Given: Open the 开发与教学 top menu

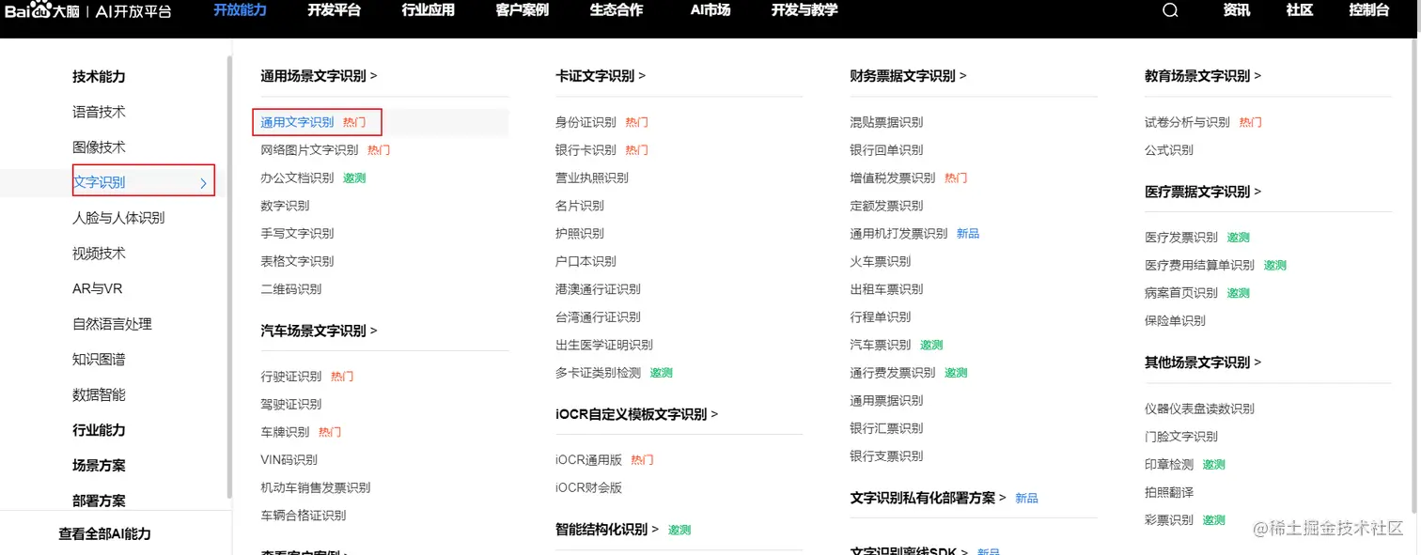Looking at the screenshot, I should (804, 10).
